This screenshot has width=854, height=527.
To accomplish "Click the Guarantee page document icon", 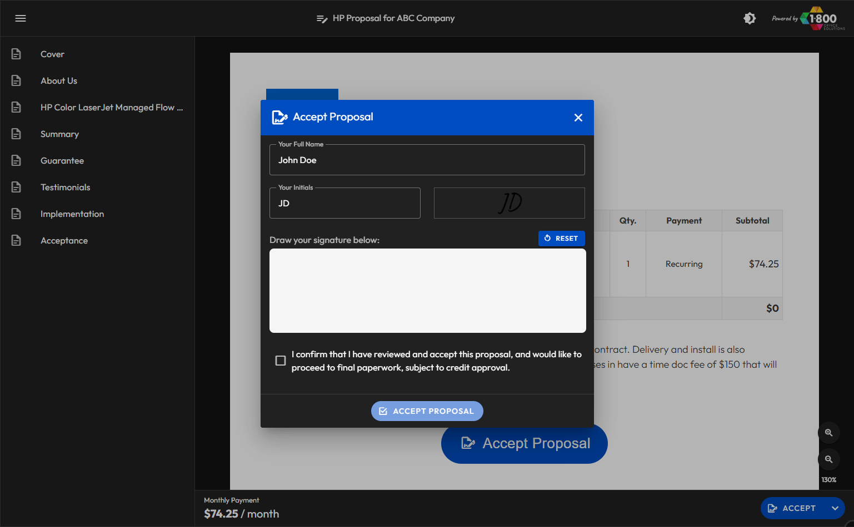I will pyautogui.click(x=16, y=160).
